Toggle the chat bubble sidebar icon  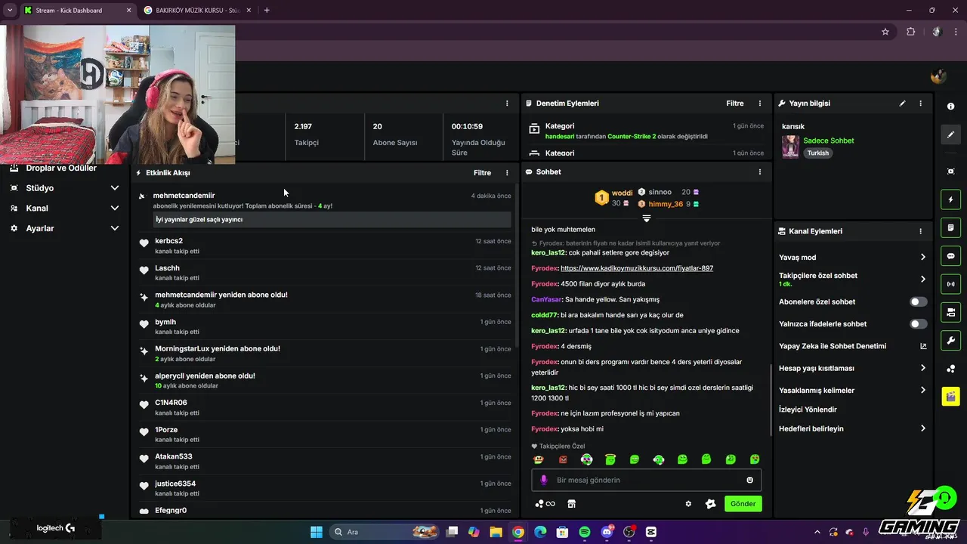[950, 256]
